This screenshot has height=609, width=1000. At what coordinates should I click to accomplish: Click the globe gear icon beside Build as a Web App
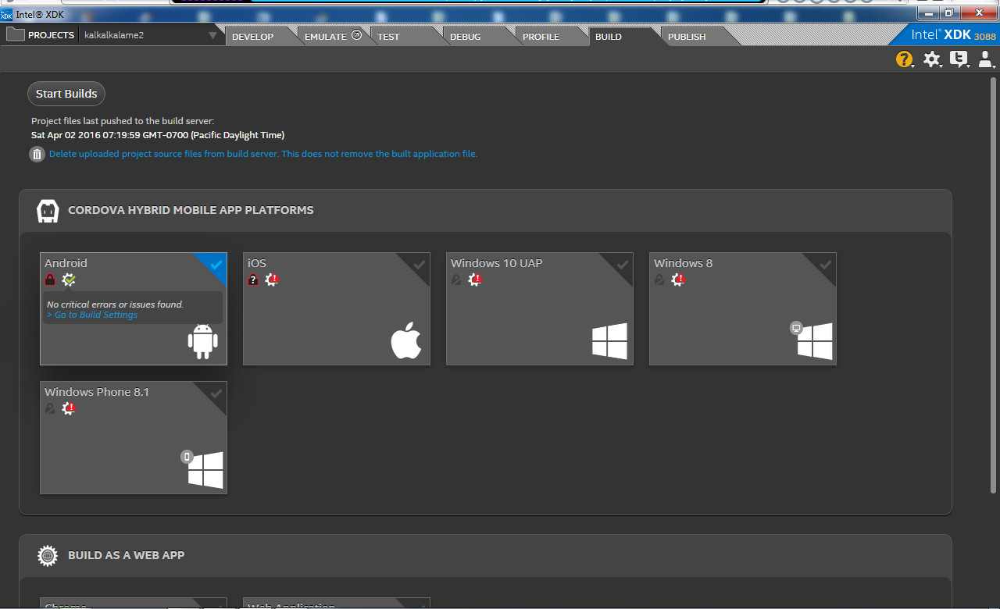pyautogui.click(x=48, y=556)
